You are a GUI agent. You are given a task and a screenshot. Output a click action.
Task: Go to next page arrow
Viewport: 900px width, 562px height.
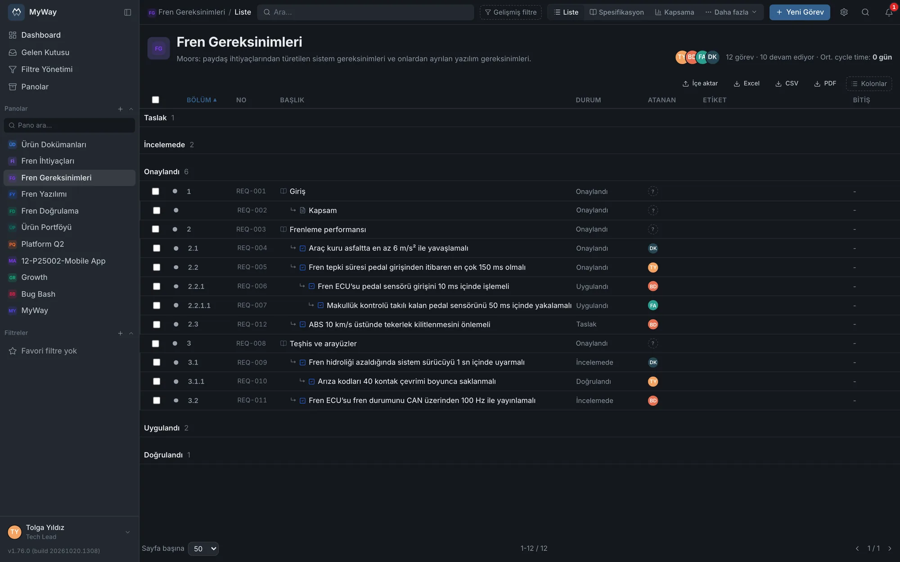[890, 549]
